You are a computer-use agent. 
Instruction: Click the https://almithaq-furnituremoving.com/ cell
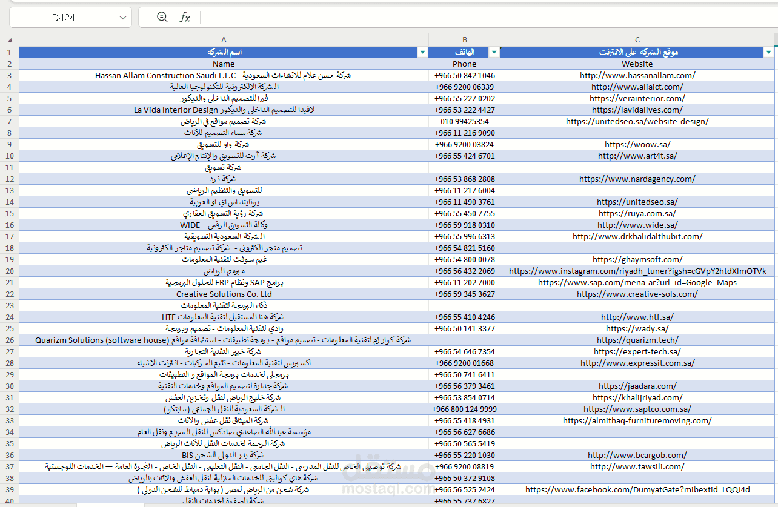click(637, 420)
